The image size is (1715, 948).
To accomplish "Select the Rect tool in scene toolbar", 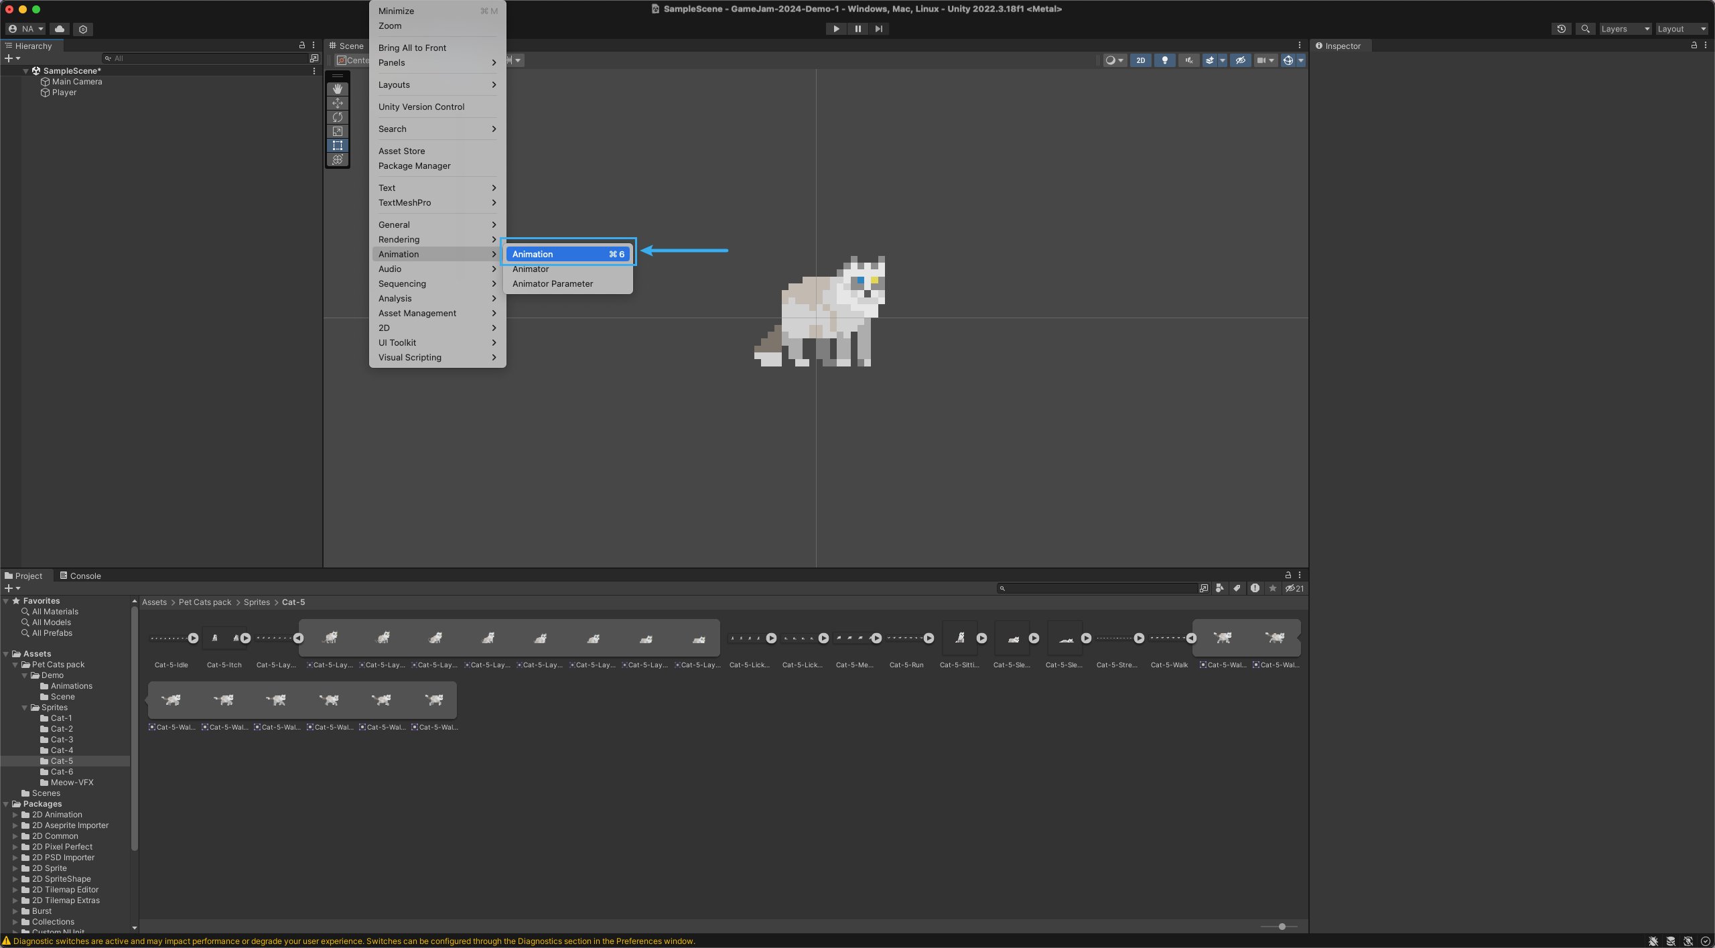I will [x=338, y=145].
